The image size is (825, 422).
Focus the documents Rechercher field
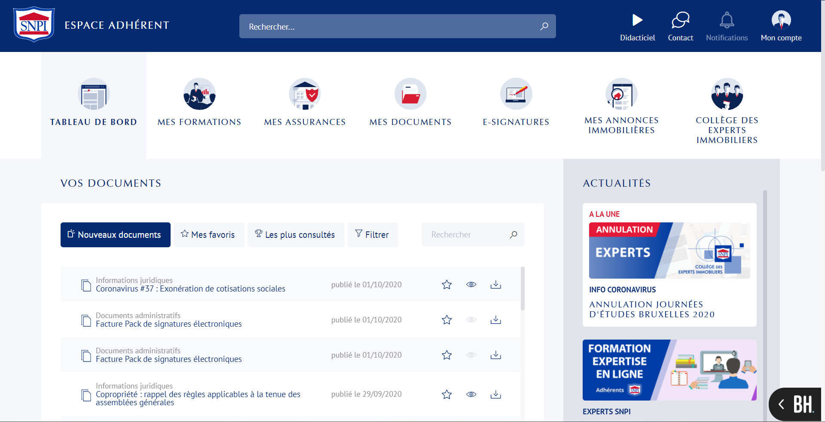pyautogui.click(x=473, y=234)
